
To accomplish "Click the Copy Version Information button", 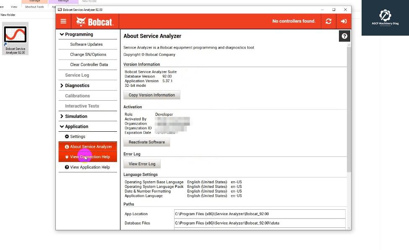I will 151,95.
